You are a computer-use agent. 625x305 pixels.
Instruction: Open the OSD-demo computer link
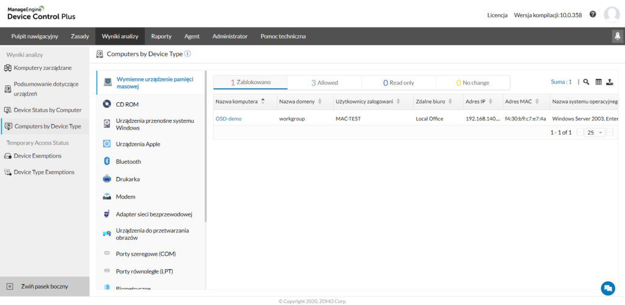(x=228, y=119)
